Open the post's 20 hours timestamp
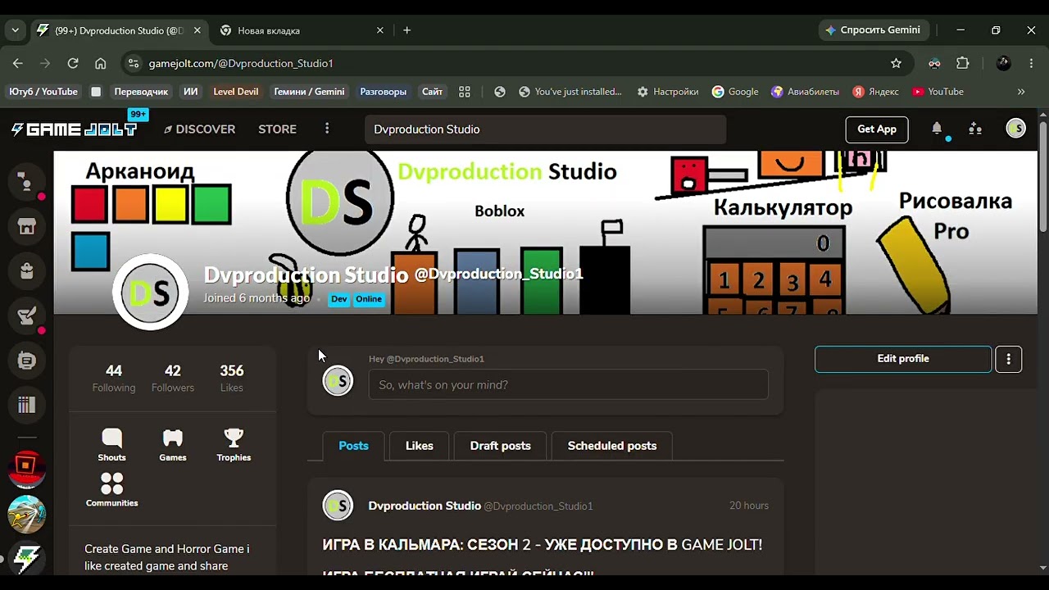The image size is (1049, 590). click(749, 506)
